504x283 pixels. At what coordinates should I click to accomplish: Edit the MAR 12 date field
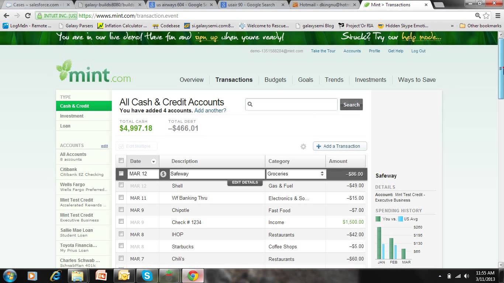pyautogui.click(x=143, y=174)
